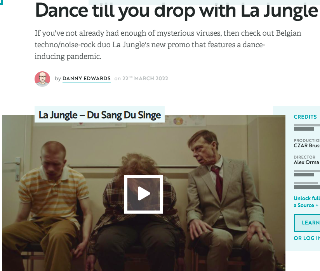Click the teal corner icon at the top left

2,2
